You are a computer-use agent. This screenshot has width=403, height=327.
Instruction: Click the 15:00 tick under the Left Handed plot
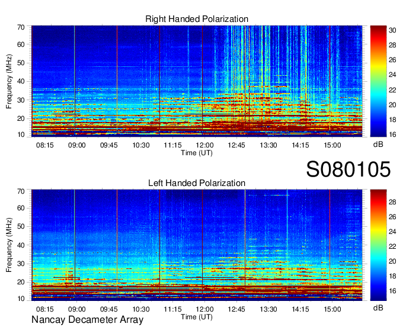coord(332,309)
